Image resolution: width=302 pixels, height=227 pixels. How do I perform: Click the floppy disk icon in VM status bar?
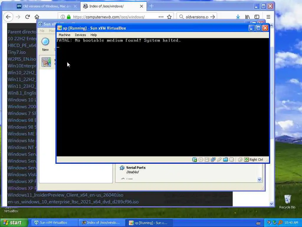207,159
